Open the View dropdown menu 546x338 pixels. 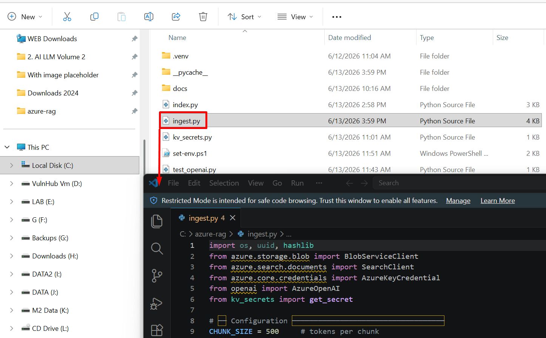coord(295,17)
